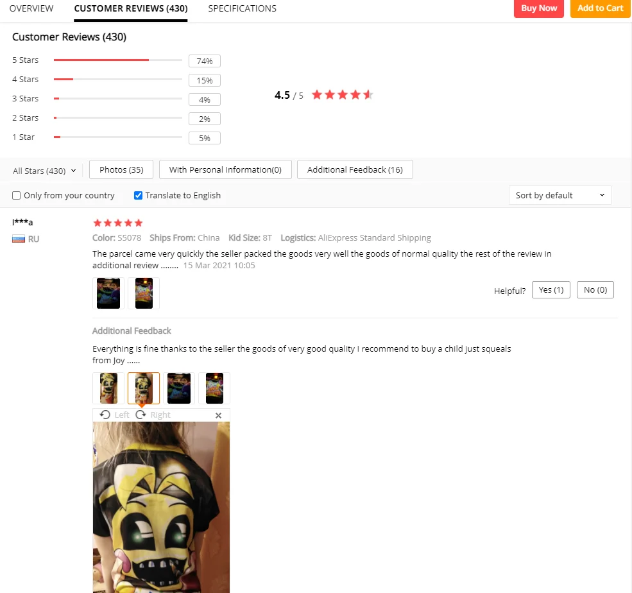Uncheck the Translate to English checkbox
Screen dimensions: 632x593
pos(138,196)
